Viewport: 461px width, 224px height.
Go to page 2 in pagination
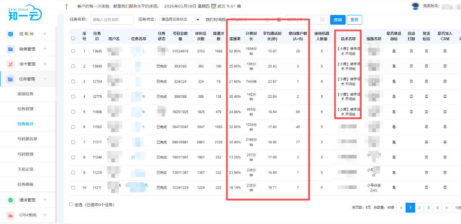click(x=419, y=208)
